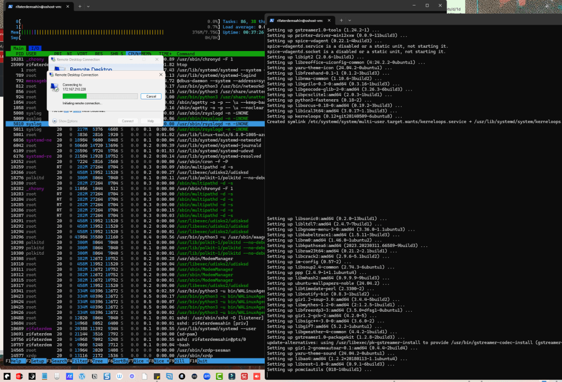Click the blank document taskbar icon
Viewport: 562px width, 382px height.
point(144,377)
